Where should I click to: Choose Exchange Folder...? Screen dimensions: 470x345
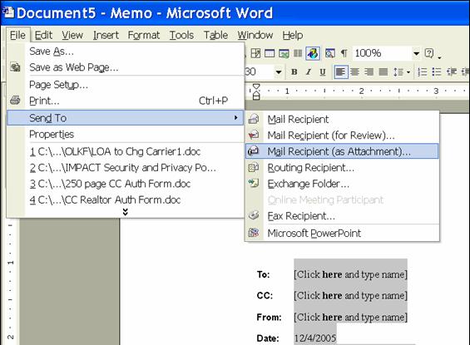[342, 184]
